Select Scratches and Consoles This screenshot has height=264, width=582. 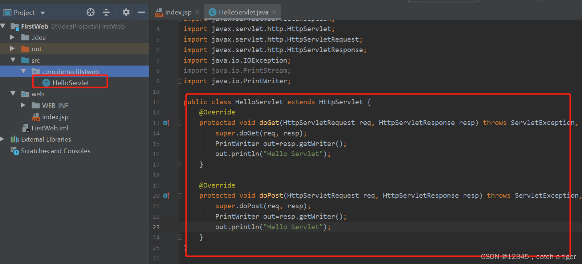point(56,151)
